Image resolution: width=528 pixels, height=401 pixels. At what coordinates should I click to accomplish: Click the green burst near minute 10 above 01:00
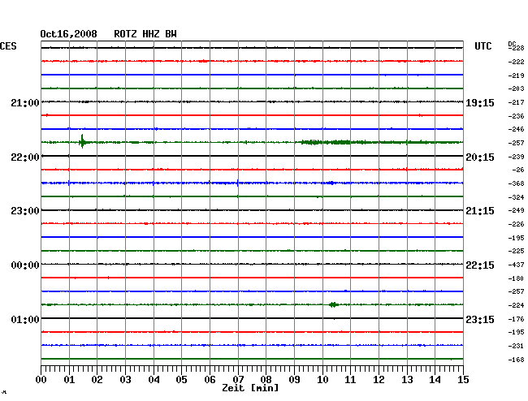point(333,304)
